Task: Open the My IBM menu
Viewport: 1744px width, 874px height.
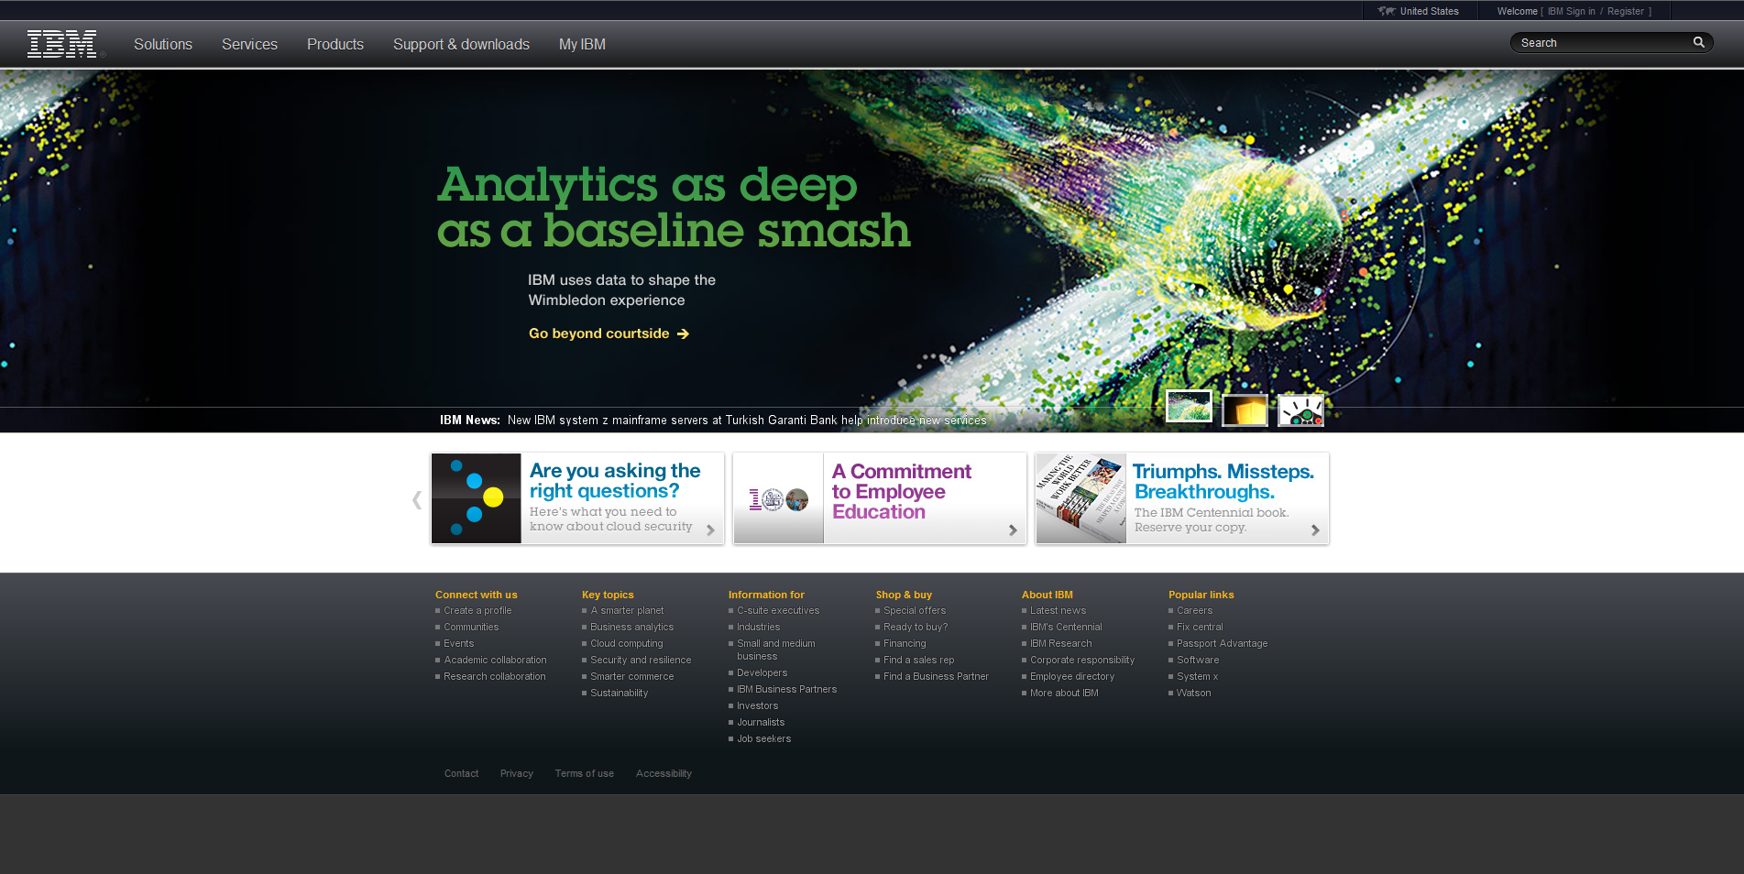Action: [582, 45]
